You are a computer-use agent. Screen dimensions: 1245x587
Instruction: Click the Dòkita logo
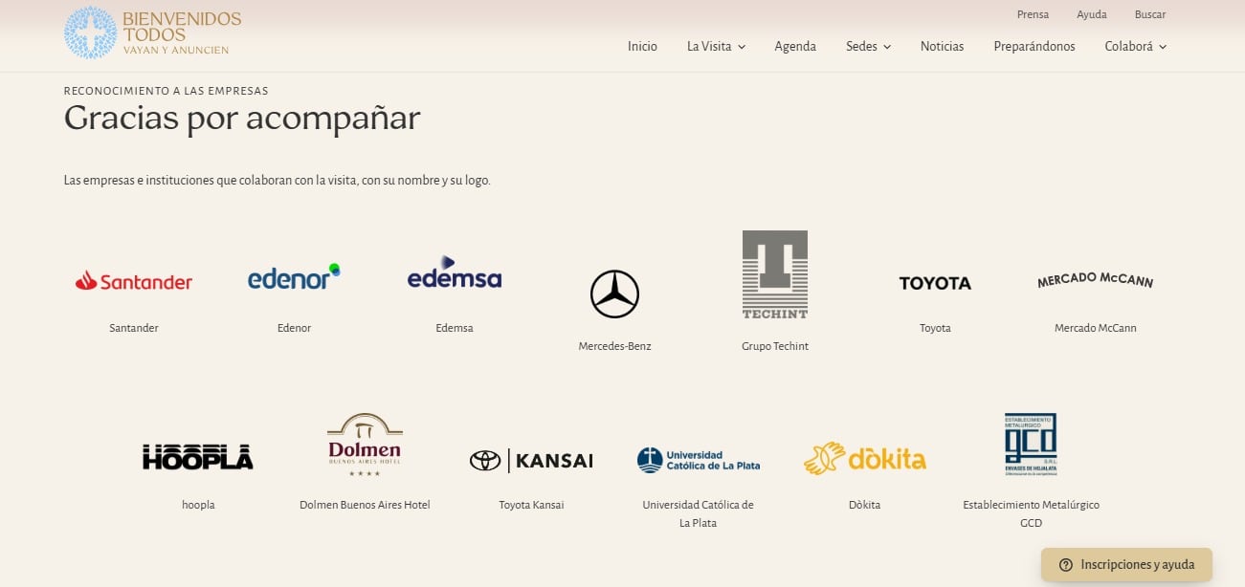click(x=865, y=459)
